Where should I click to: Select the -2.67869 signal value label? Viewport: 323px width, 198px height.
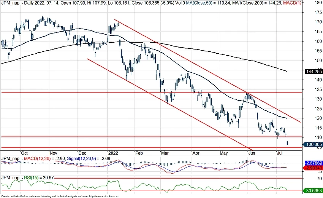tap(313, 163)
